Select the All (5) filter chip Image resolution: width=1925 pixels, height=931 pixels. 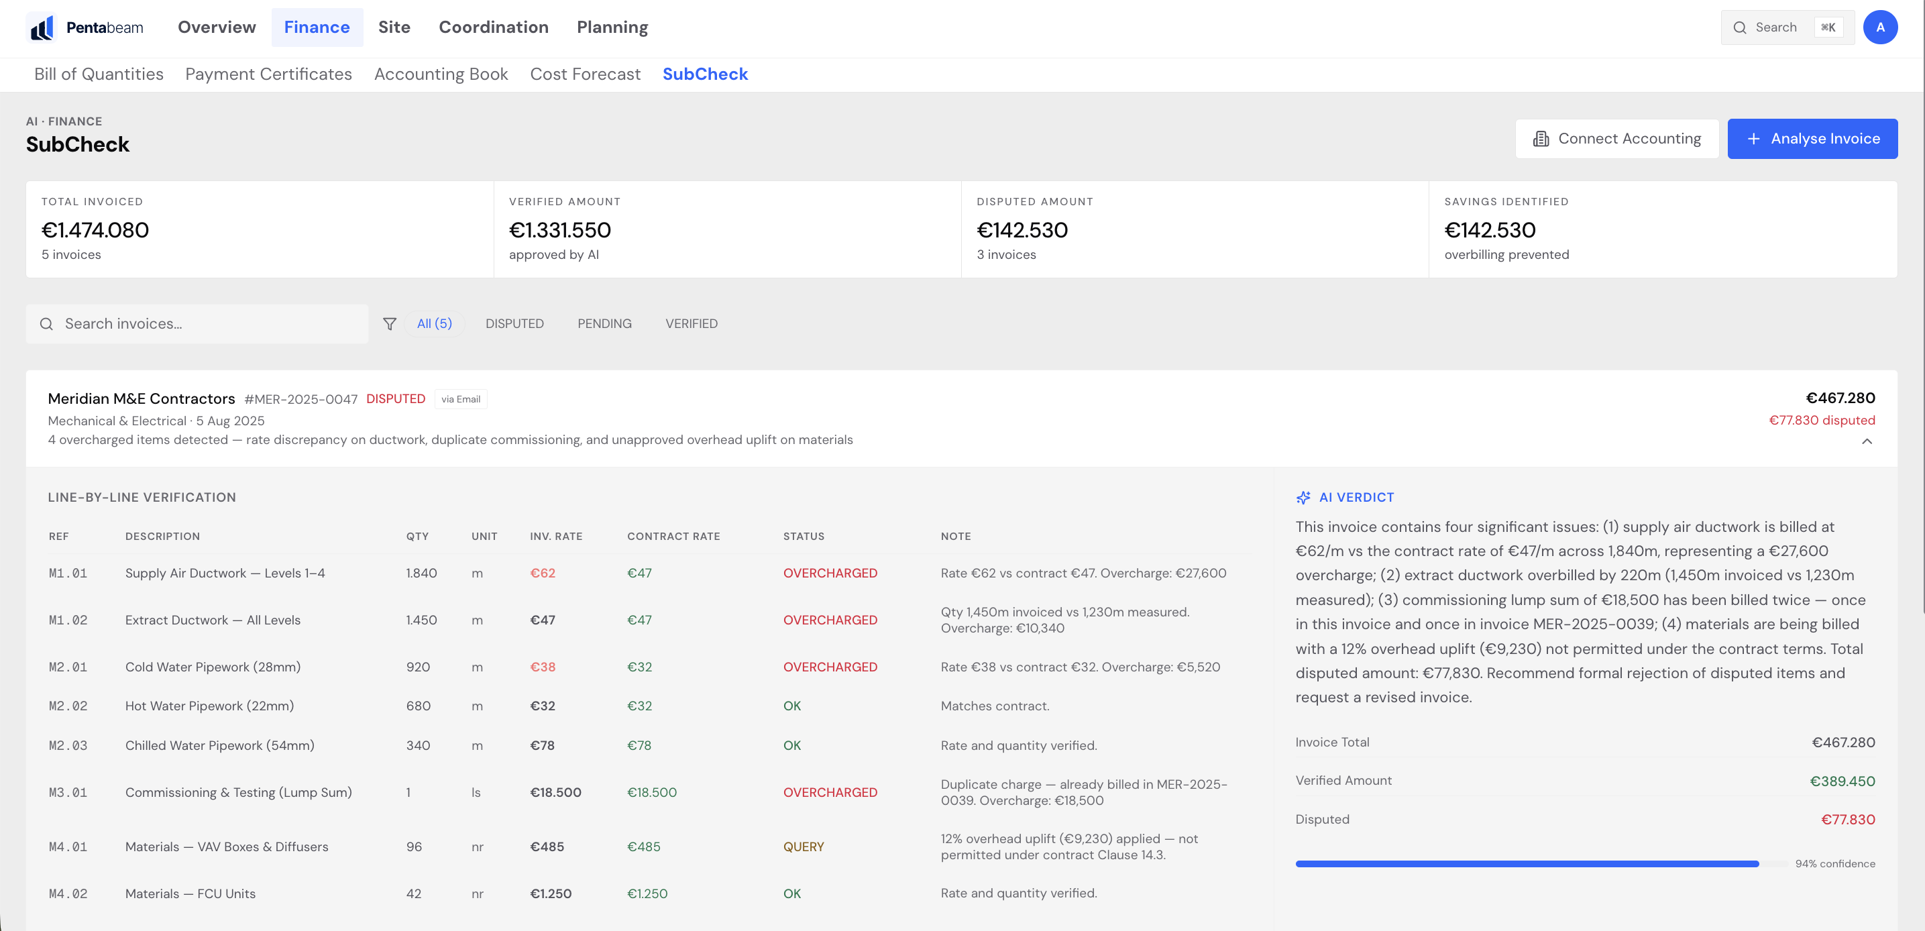pyautogui.click(x=434, y=323)
